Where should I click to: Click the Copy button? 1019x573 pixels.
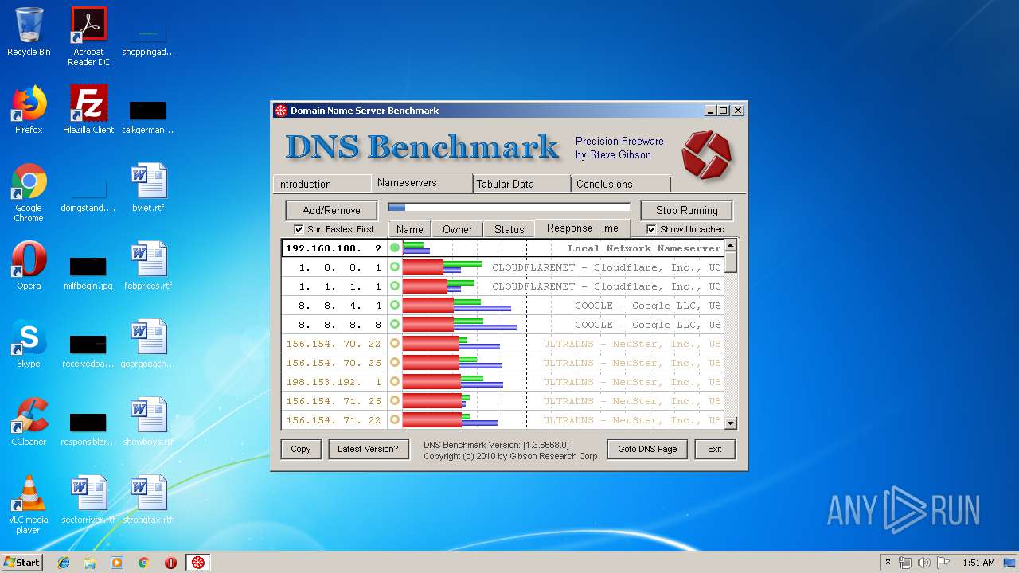click(301, 449)
